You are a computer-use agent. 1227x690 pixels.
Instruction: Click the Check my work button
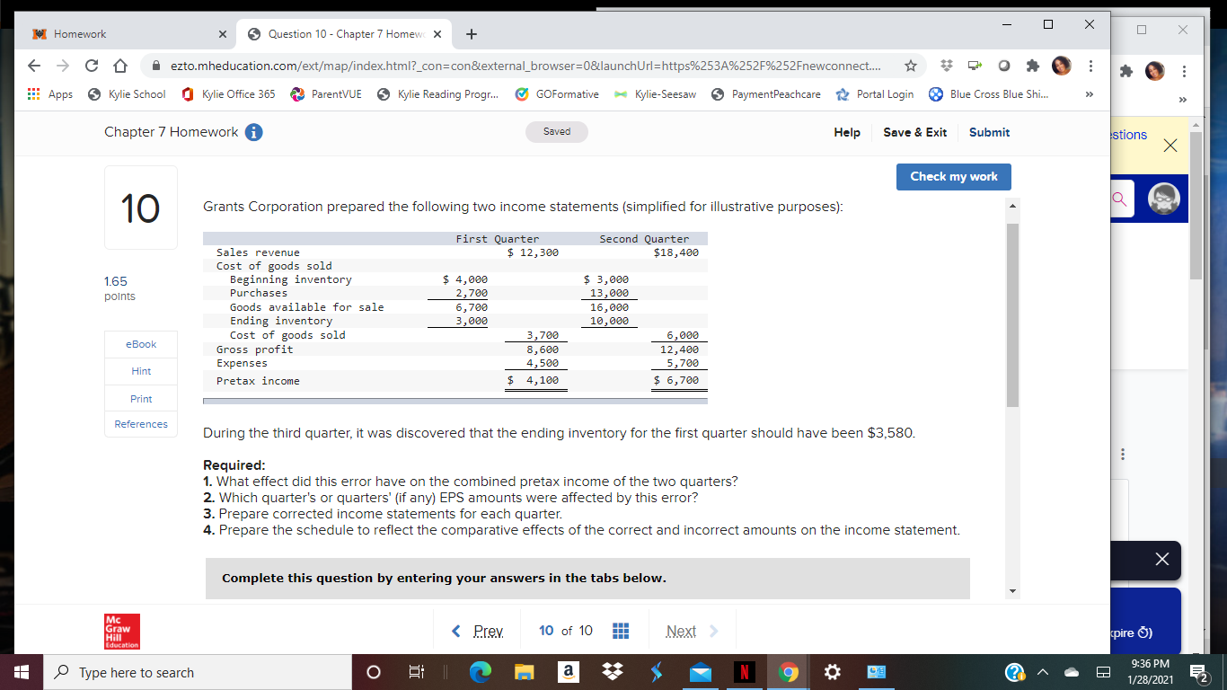953,177
